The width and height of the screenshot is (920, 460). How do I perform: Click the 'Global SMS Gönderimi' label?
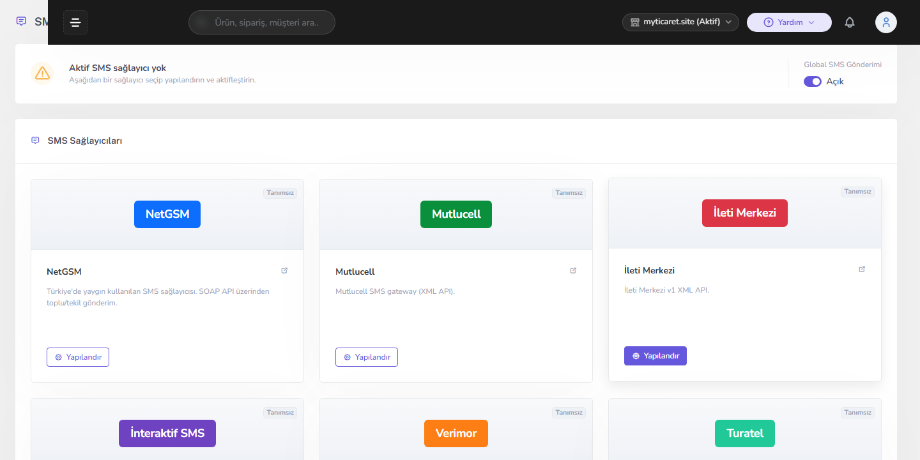tap(843, 65)
